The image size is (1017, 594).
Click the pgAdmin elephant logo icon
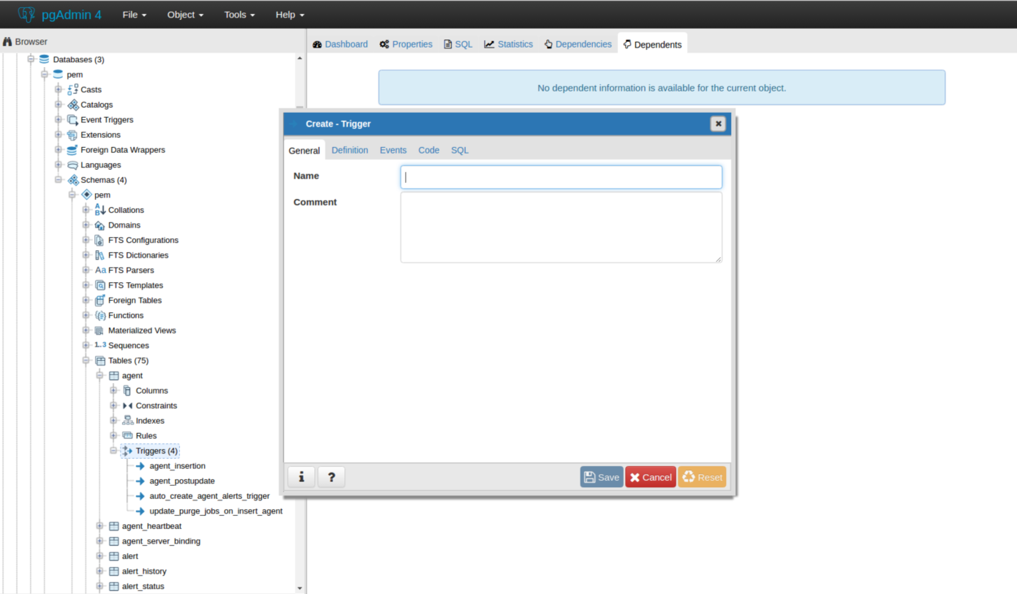click(27, 15)
